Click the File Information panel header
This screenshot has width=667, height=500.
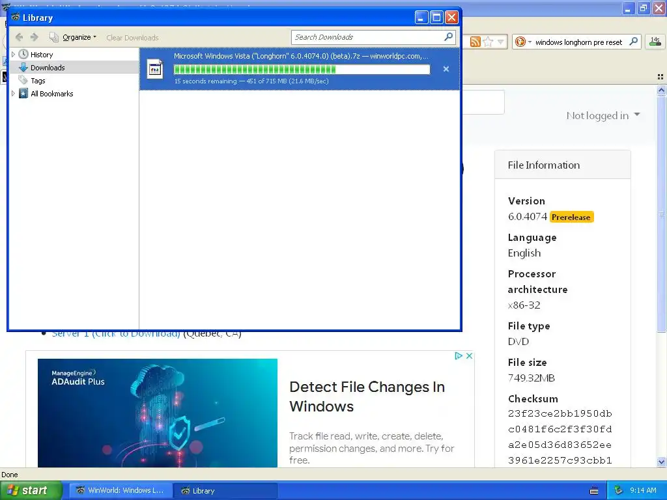562,165
